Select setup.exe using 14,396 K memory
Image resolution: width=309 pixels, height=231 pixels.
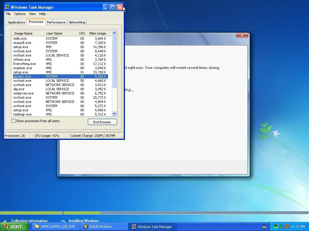pos(60,47)
